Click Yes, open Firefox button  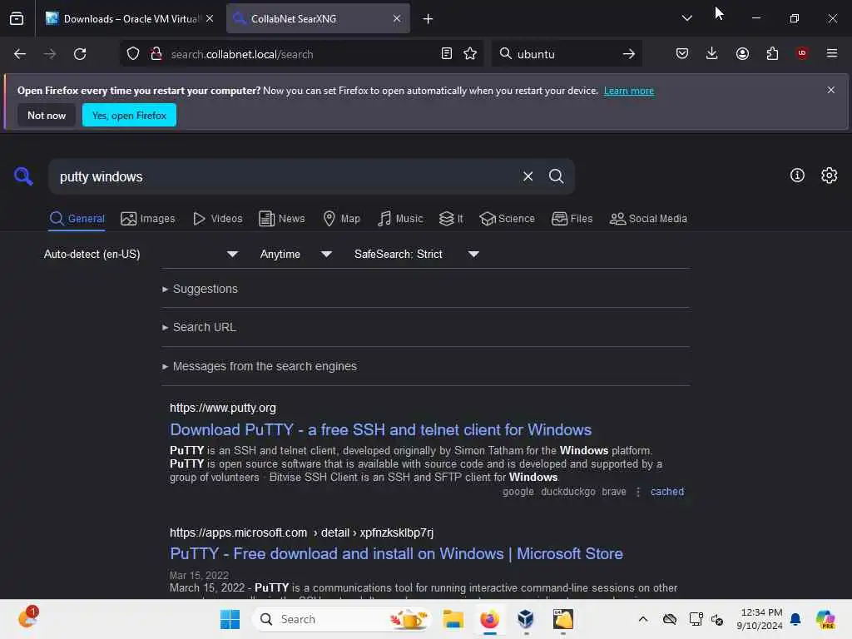(x=129, y=115)
